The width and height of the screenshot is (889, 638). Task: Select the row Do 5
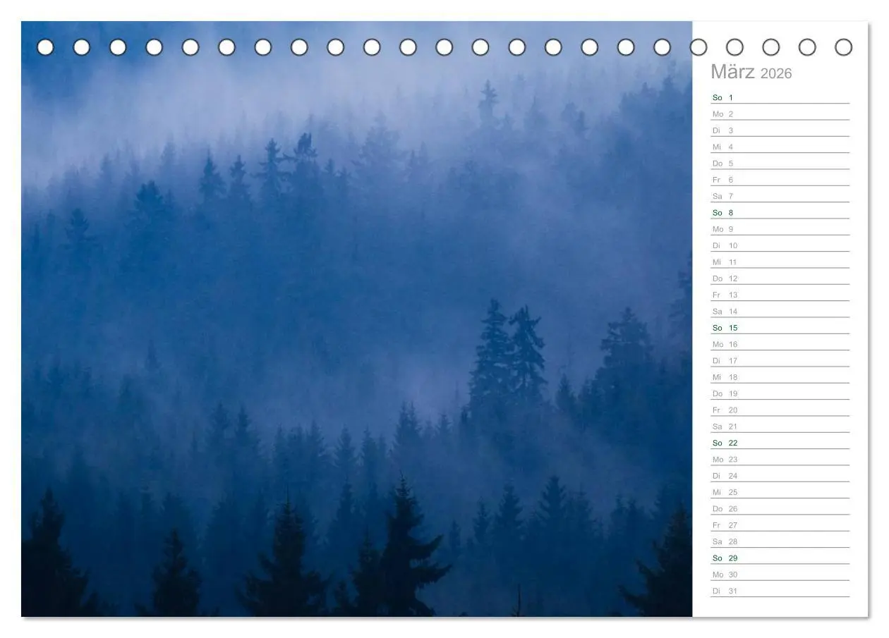click(780, 164)
